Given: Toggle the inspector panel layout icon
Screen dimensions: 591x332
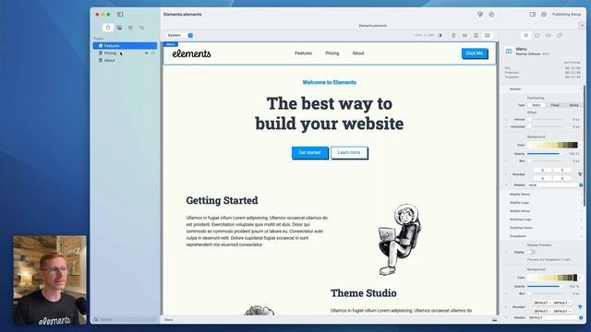Looking at the screenshot, I should point(533,15).
